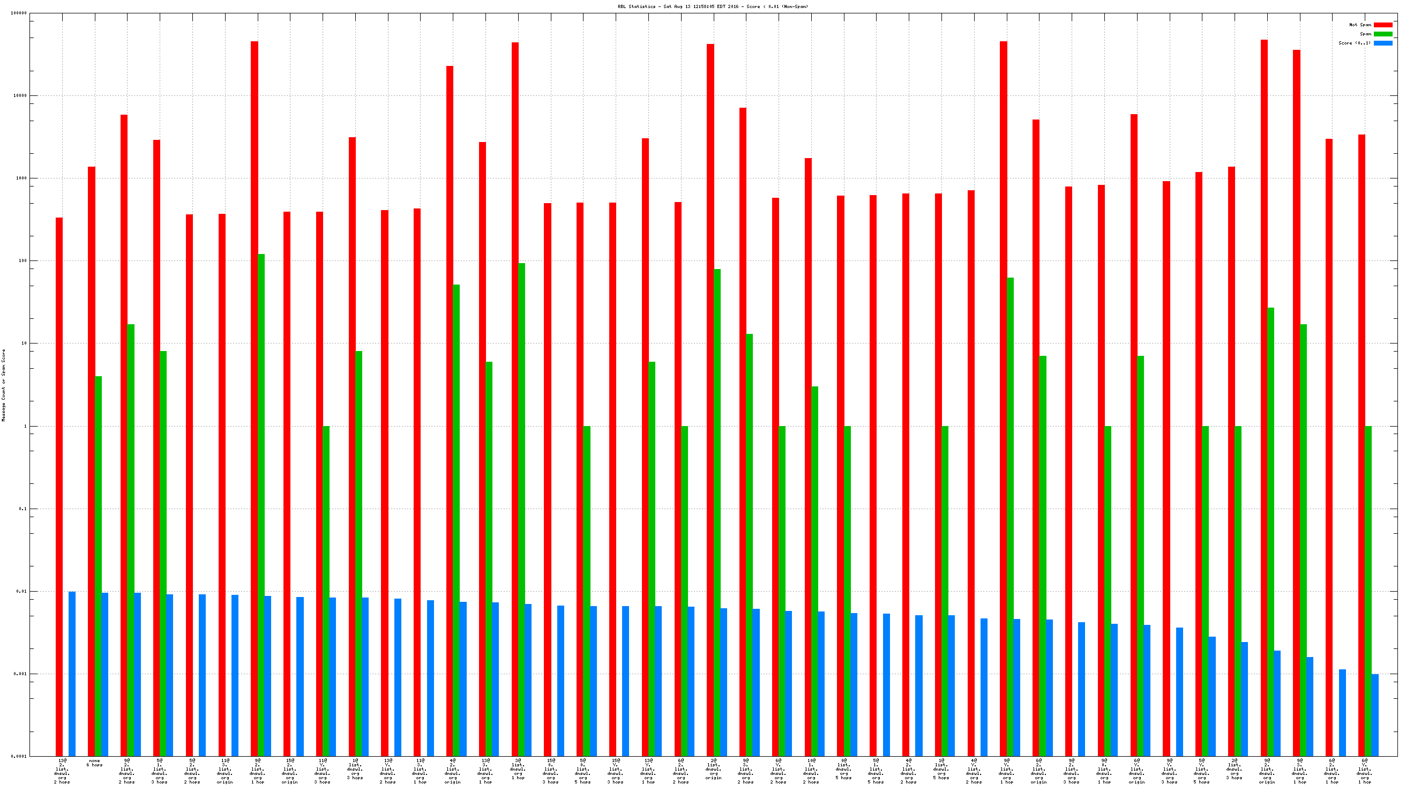Click the blue Score (0..1) legend swatch

click(x=1382, y=43)
